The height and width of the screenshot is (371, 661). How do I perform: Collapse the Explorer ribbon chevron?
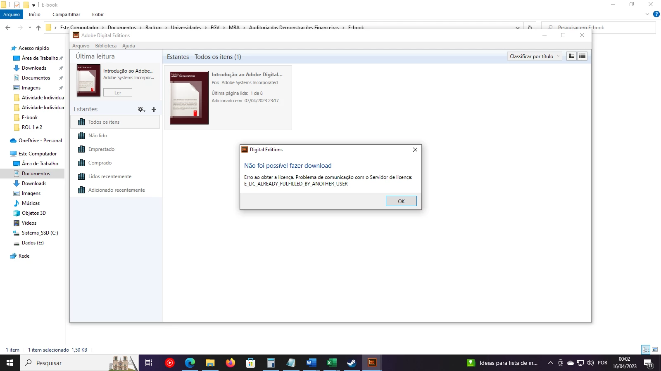pos(647,14)
